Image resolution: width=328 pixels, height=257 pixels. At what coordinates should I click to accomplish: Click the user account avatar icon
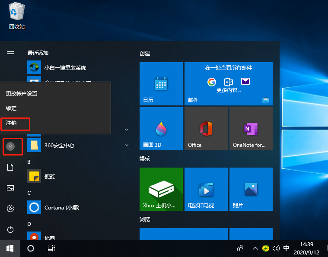10,146
